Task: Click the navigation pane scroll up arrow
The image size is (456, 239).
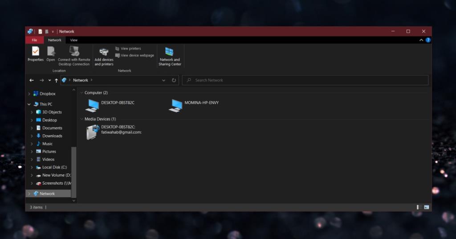Action: [x=74, y=90]
